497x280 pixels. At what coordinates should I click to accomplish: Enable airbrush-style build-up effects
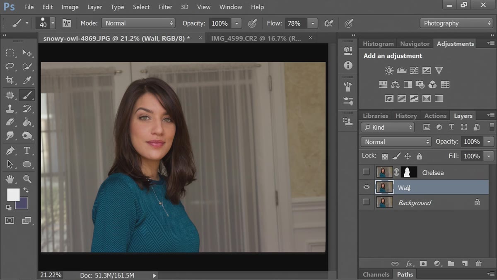[329, 23]
